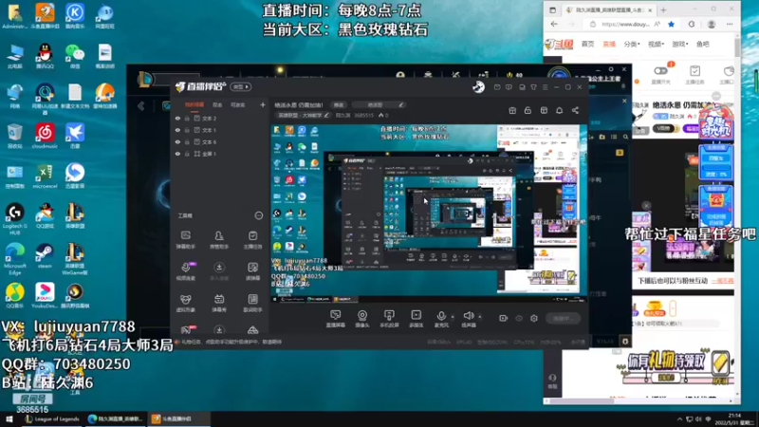Viewport: 759px width, 427px height.
Task: Open notifications bell in streaming app
Action: (559, 110)
